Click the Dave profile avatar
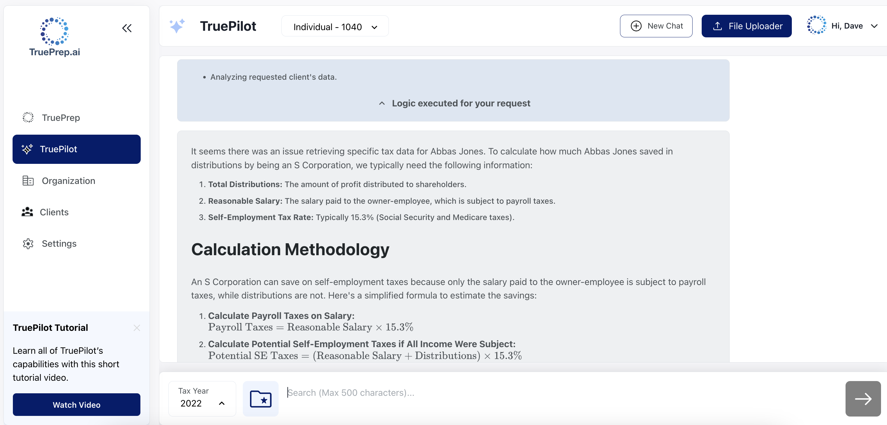This screenshot has height=425, width=887. pos(816,25)
